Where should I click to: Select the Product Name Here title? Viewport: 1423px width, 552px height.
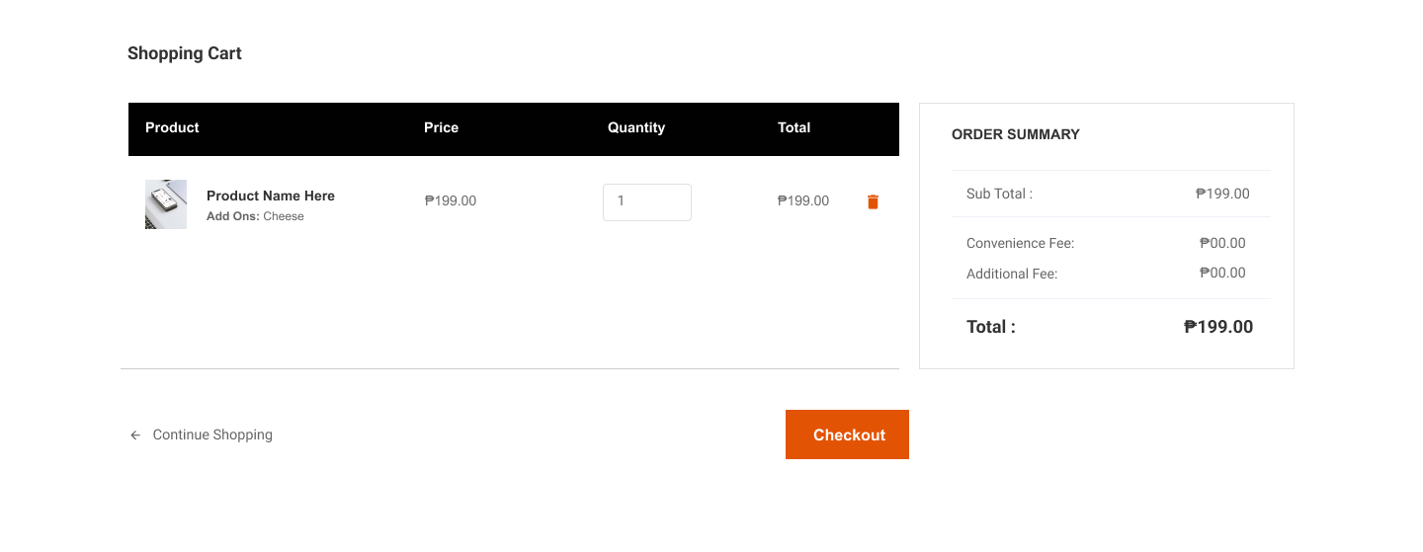tap(271, 196)
